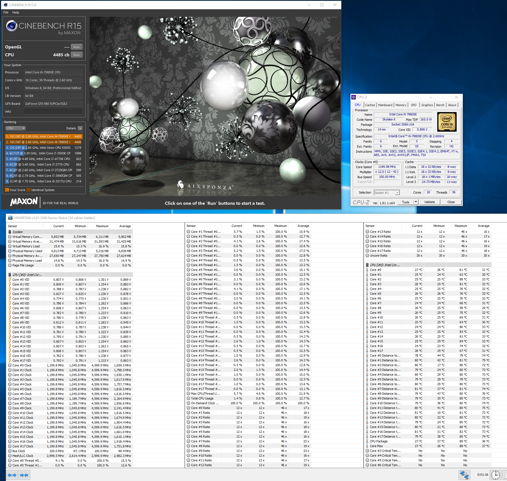
Task: Click the Virtual Memory Load sensor icon
Action: pos(10,246)
